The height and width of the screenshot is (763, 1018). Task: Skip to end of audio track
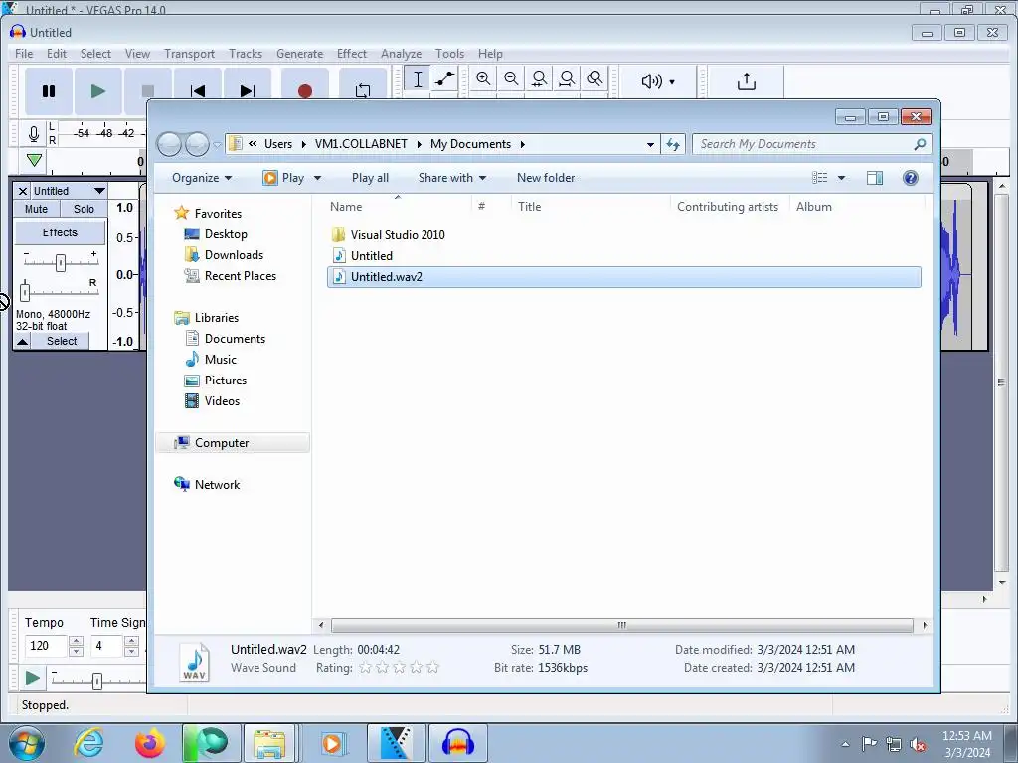pyautogui.click(x=248, y=91)
